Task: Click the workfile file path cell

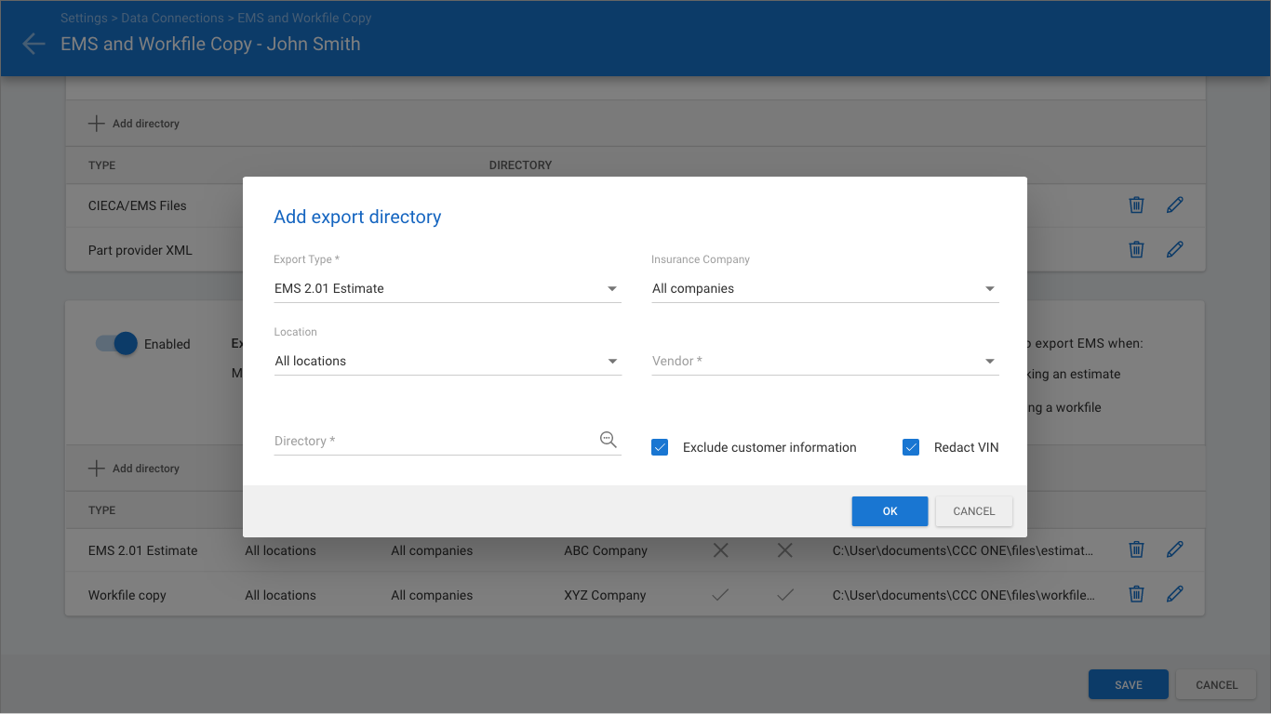Action: [964, 595]
